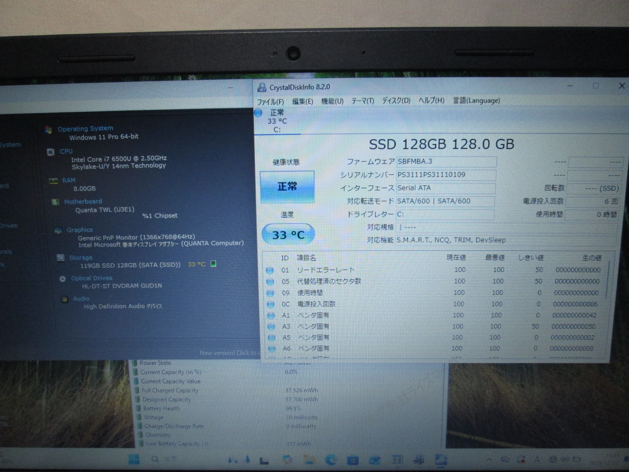Click status circle for attribute 01 row
Viewport: 629px width, 472px height.
click(x=270, y=270)
